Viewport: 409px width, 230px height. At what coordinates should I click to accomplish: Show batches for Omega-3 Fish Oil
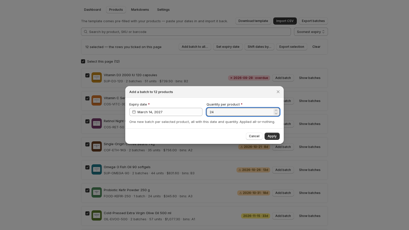tap(310, 170)
